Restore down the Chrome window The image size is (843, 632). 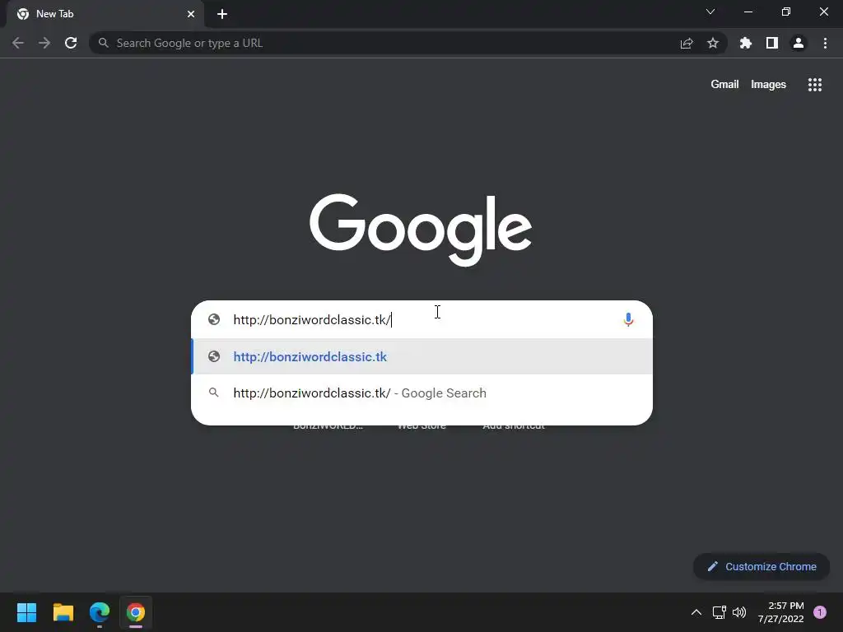pos(786,12)
